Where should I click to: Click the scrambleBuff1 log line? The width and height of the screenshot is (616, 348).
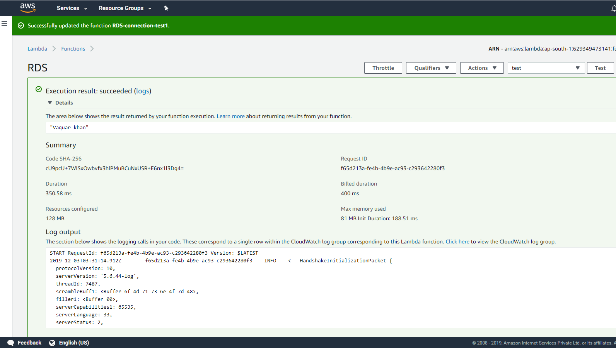(x=127, y=292)
